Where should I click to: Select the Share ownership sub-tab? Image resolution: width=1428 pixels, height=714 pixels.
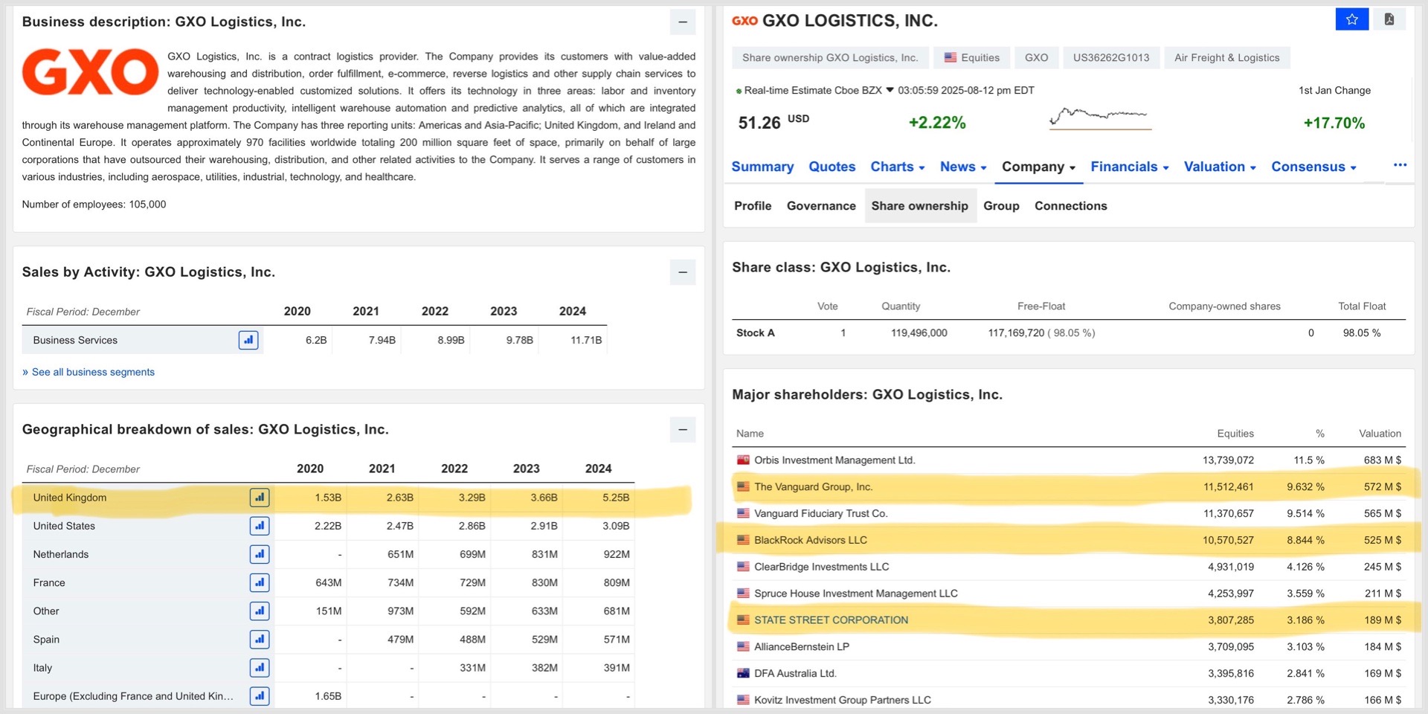tap(920, 206)
